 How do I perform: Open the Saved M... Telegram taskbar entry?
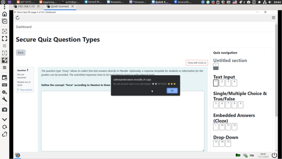click(x=93, y=2)
